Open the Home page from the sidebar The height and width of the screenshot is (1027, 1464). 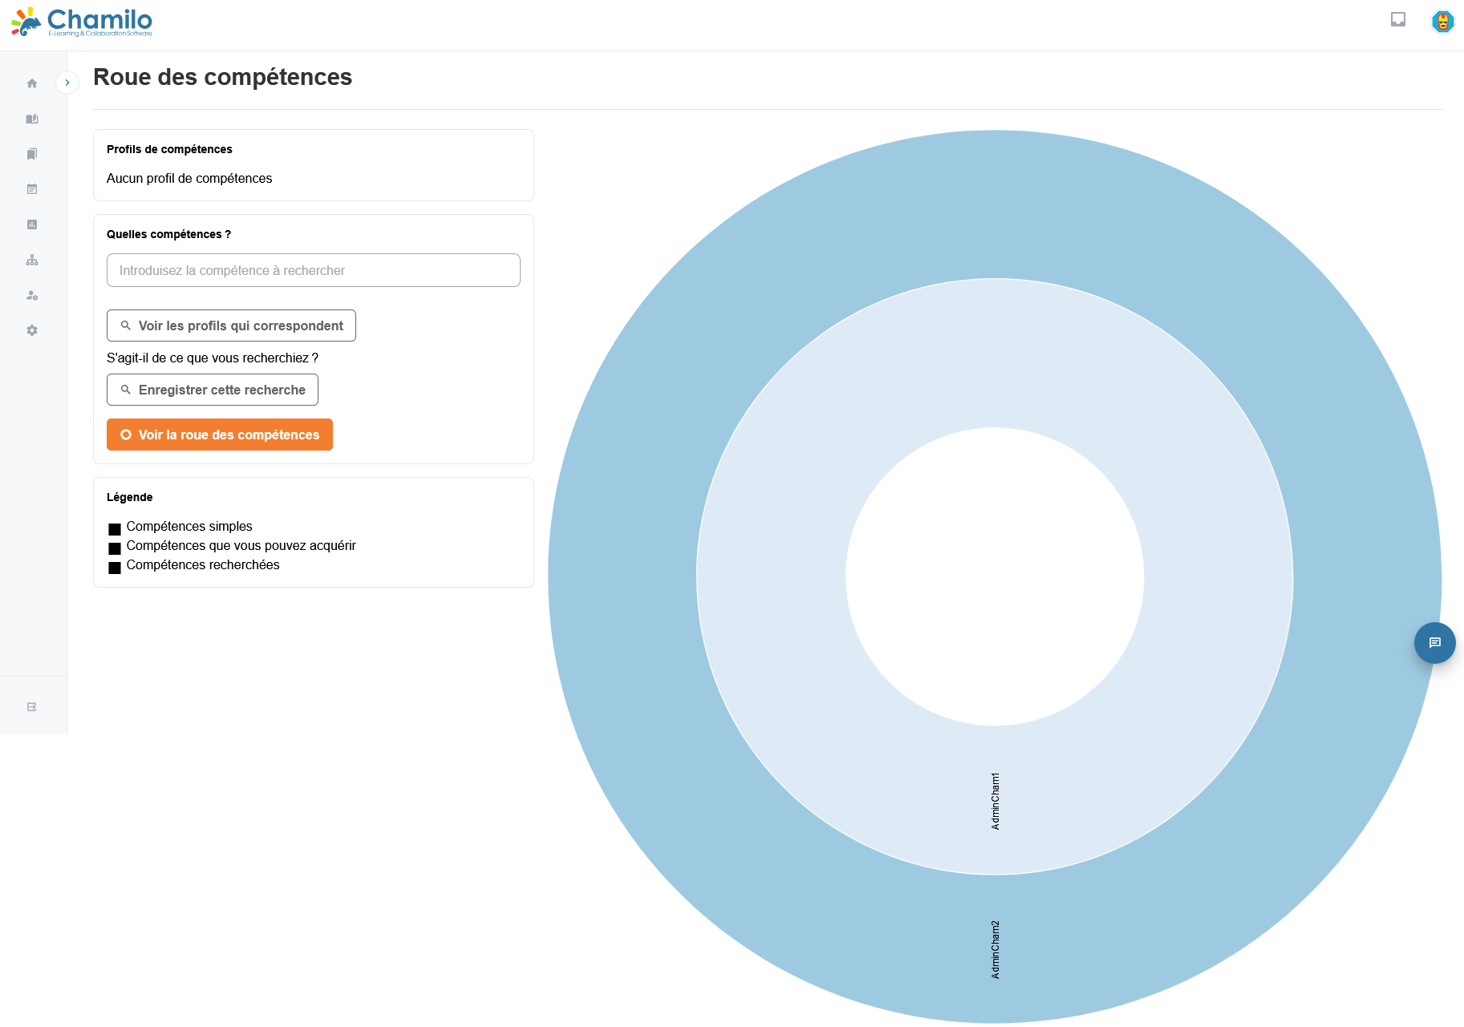32,83
